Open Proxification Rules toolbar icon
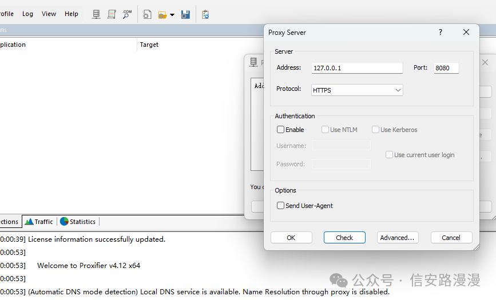This screenshot has width=496, height=300. point(112,14)
